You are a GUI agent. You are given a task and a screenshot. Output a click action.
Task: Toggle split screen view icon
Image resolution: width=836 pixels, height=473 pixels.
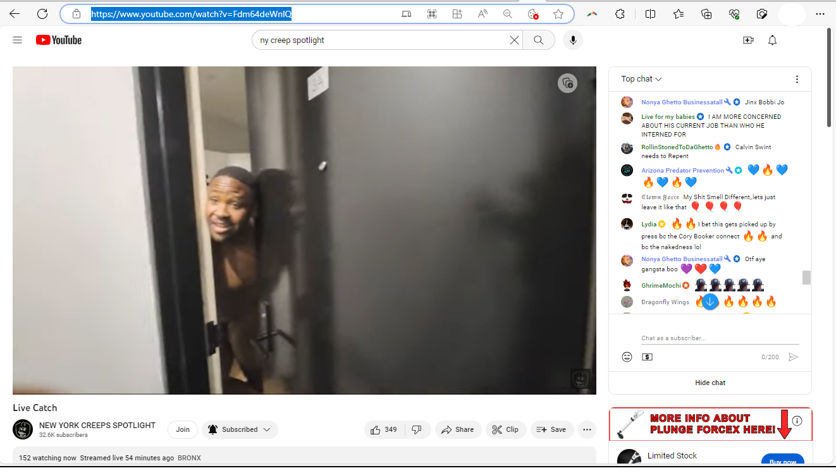[x=650, y=14]
